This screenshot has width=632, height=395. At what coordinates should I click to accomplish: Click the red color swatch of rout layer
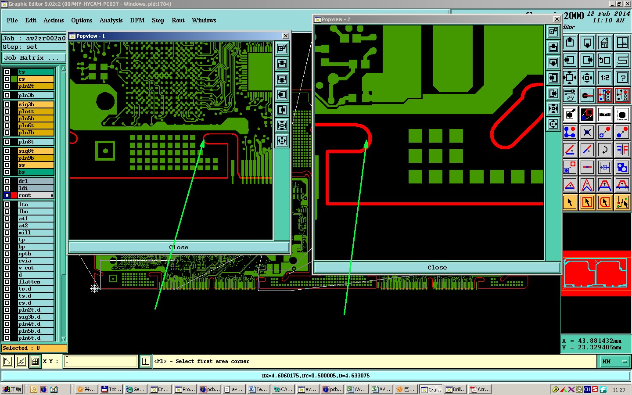(x=14, y=195)
